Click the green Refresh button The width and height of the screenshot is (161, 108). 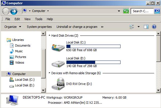click(126, 11)
